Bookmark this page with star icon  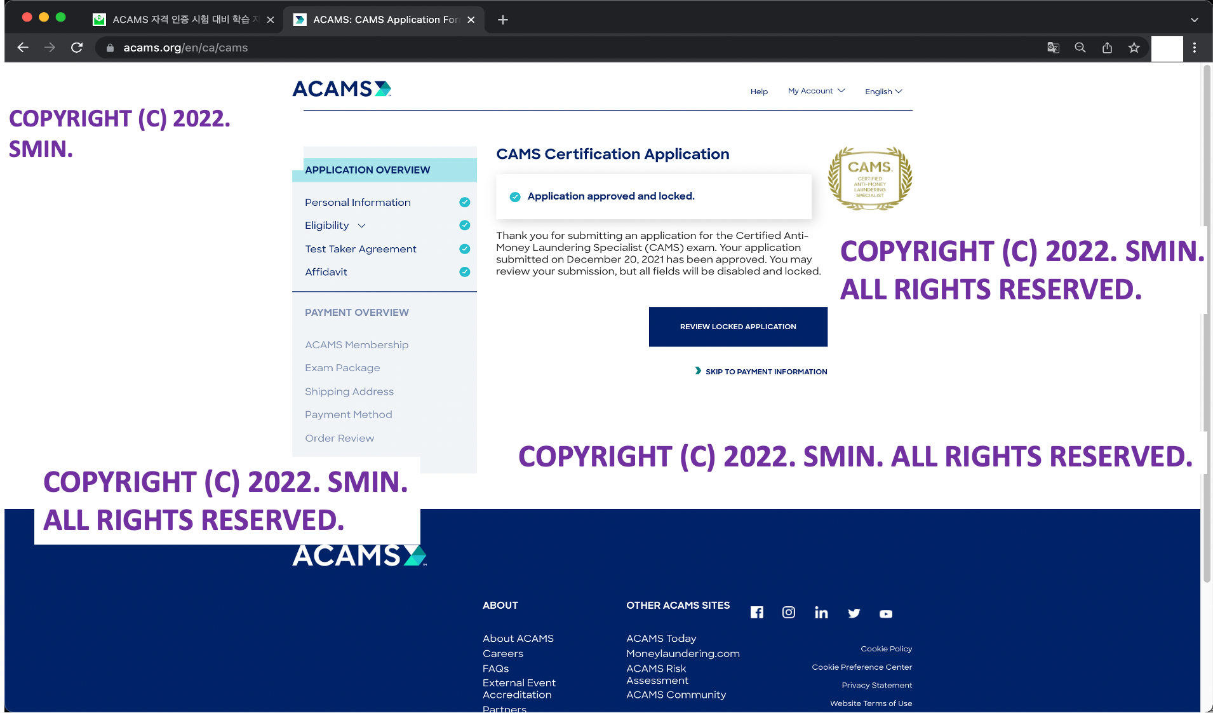(1134, 48)
